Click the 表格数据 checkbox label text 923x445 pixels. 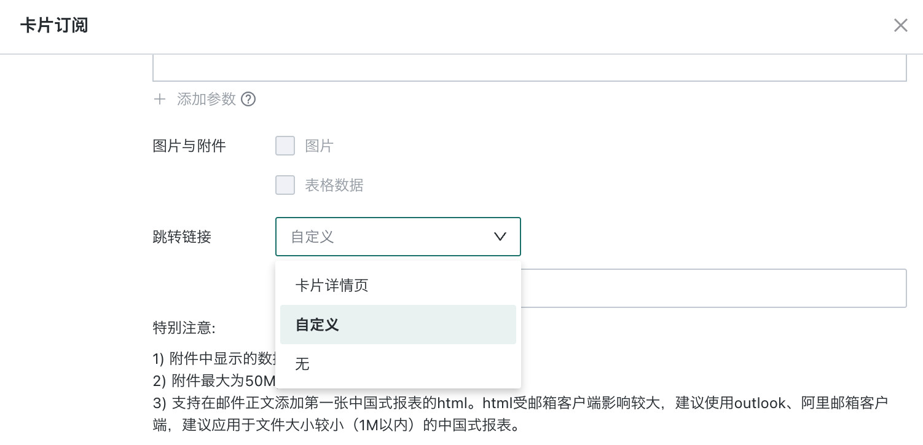click(x=334, y=185)
